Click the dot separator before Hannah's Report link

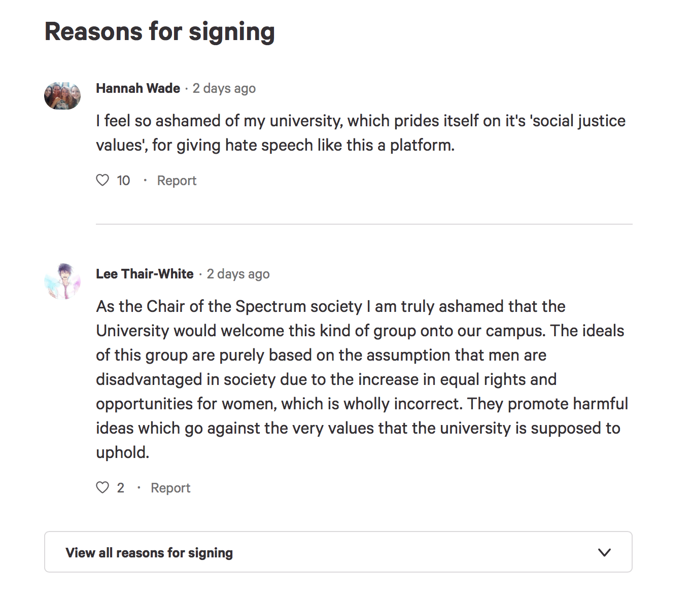point(145,180)
